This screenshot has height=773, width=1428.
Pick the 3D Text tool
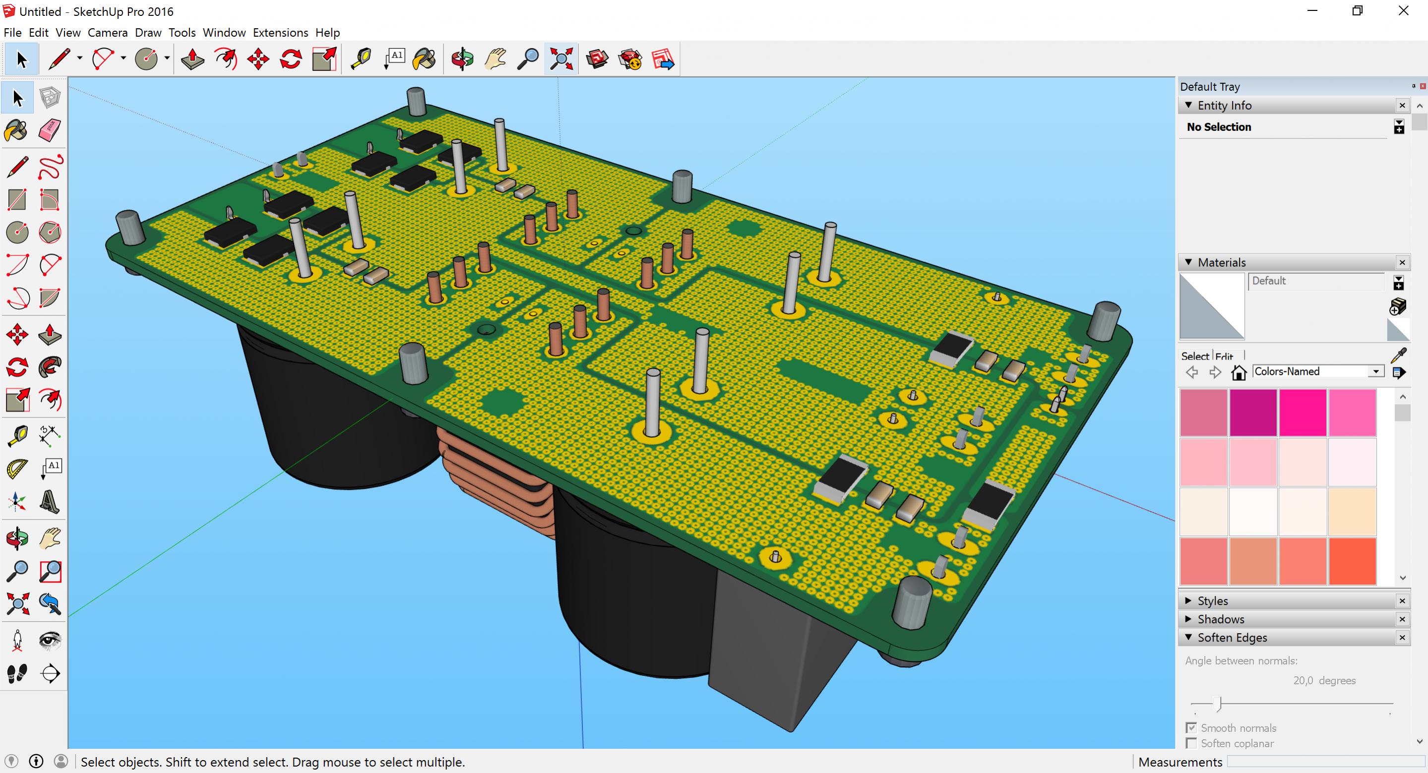click(x=50, y=502)
